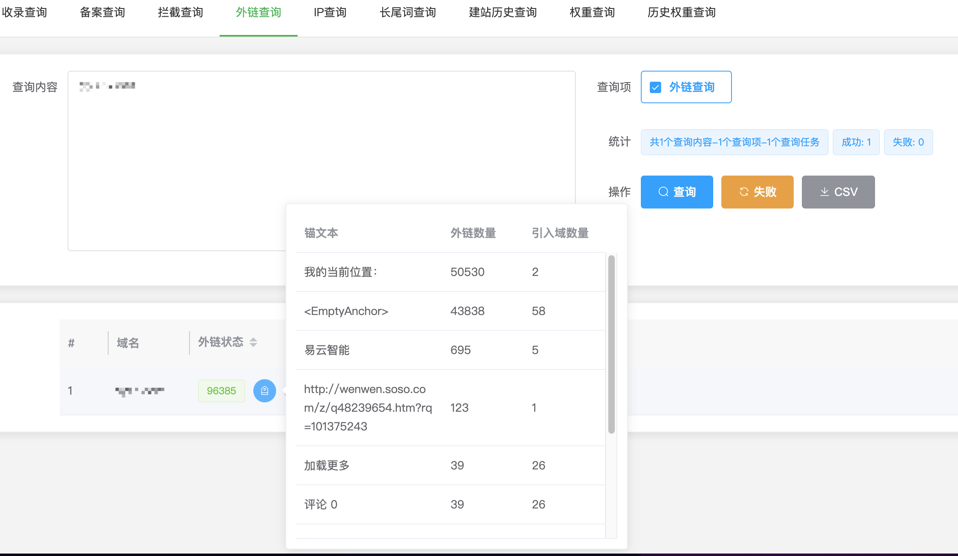Click the anchor-text detail icon next to 96385
958x556 pixels.
(x=265, y=391)
